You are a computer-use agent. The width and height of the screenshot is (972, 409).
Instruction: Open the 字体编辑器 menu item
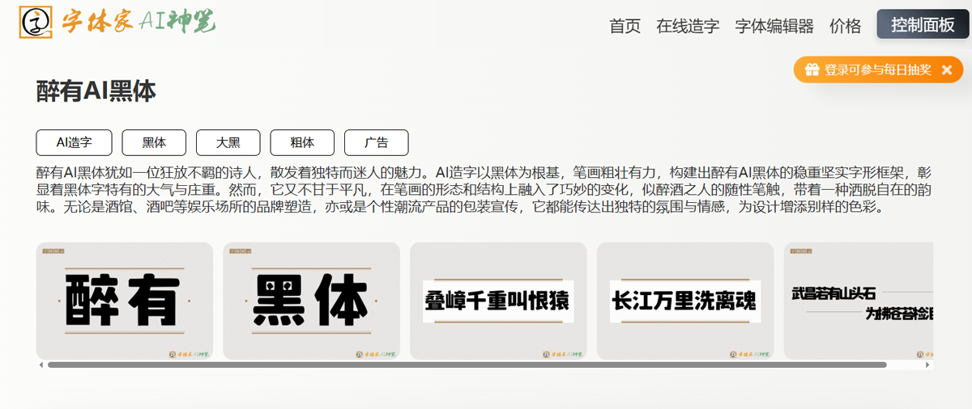click(774, 26)
